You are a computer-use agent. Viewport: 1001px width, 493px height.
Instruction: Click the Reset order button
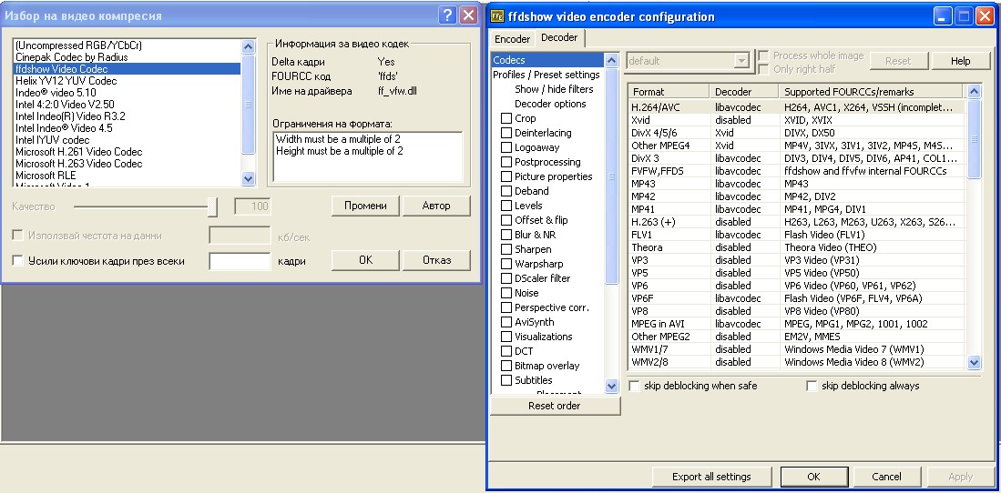click(x=554, y=406)
